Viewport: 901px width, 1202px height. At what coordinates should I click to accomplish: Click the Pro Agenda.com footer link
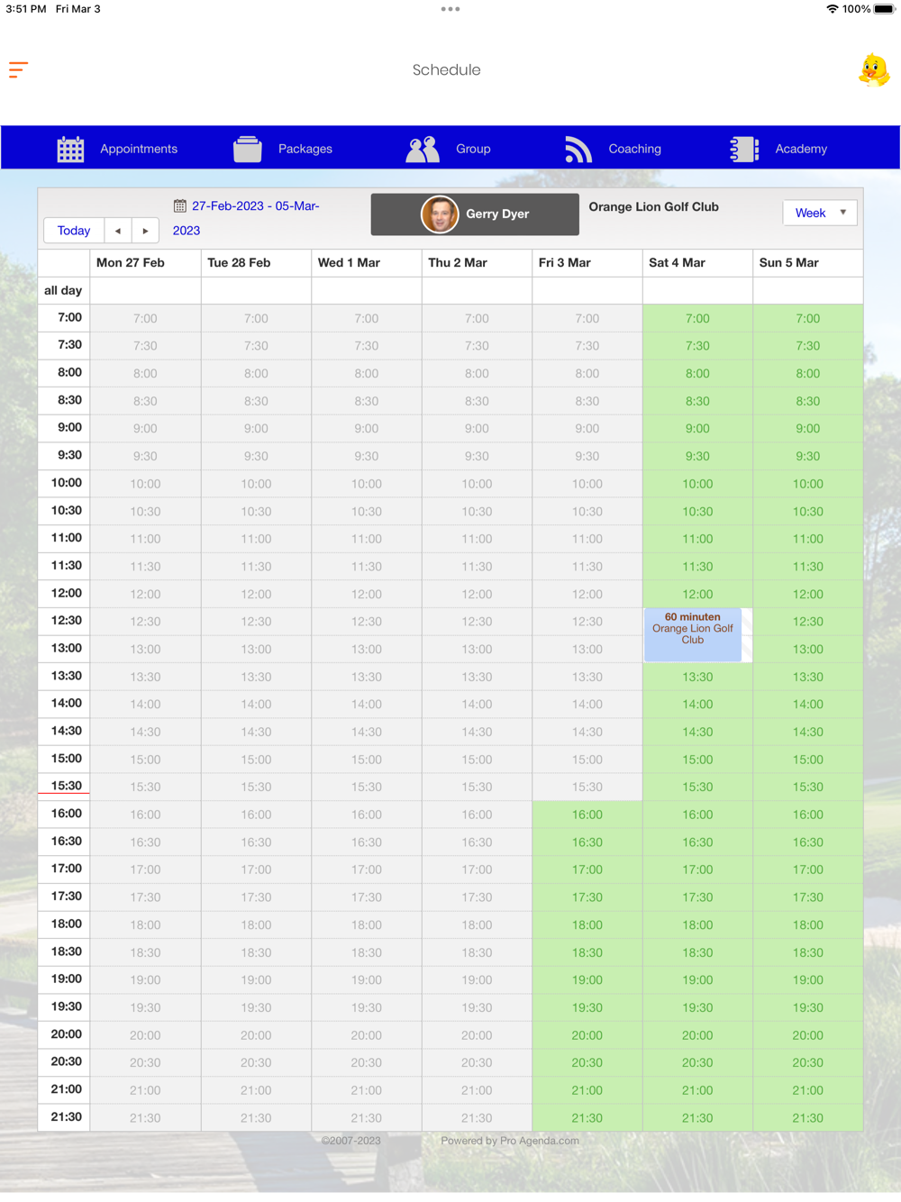coord(540,1141)
